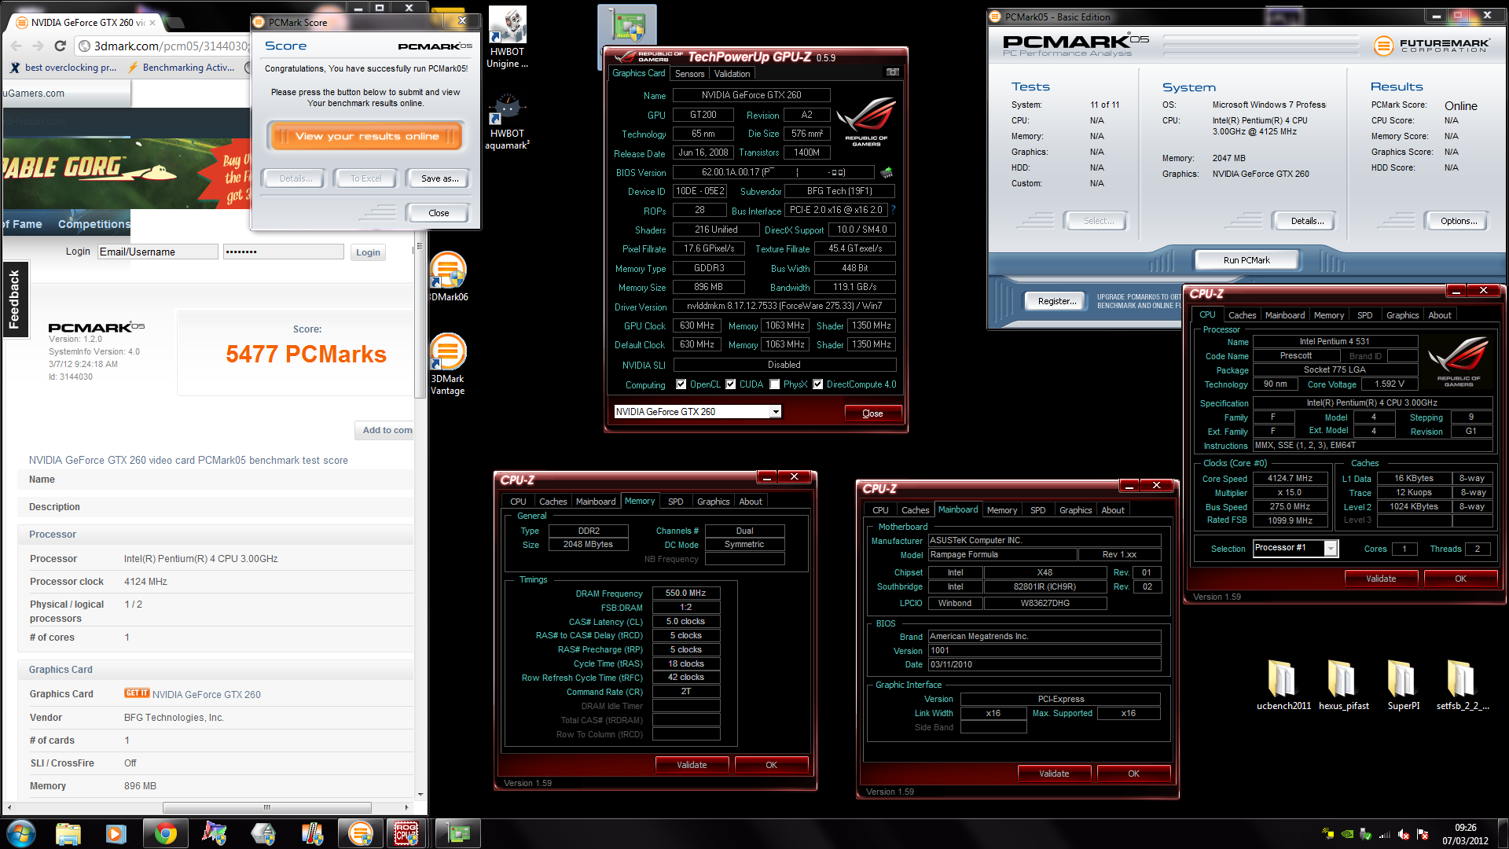Click Validate in CPU-Z Memory window
Screen dimensions: 1509x849
click(x=692, y=765)
